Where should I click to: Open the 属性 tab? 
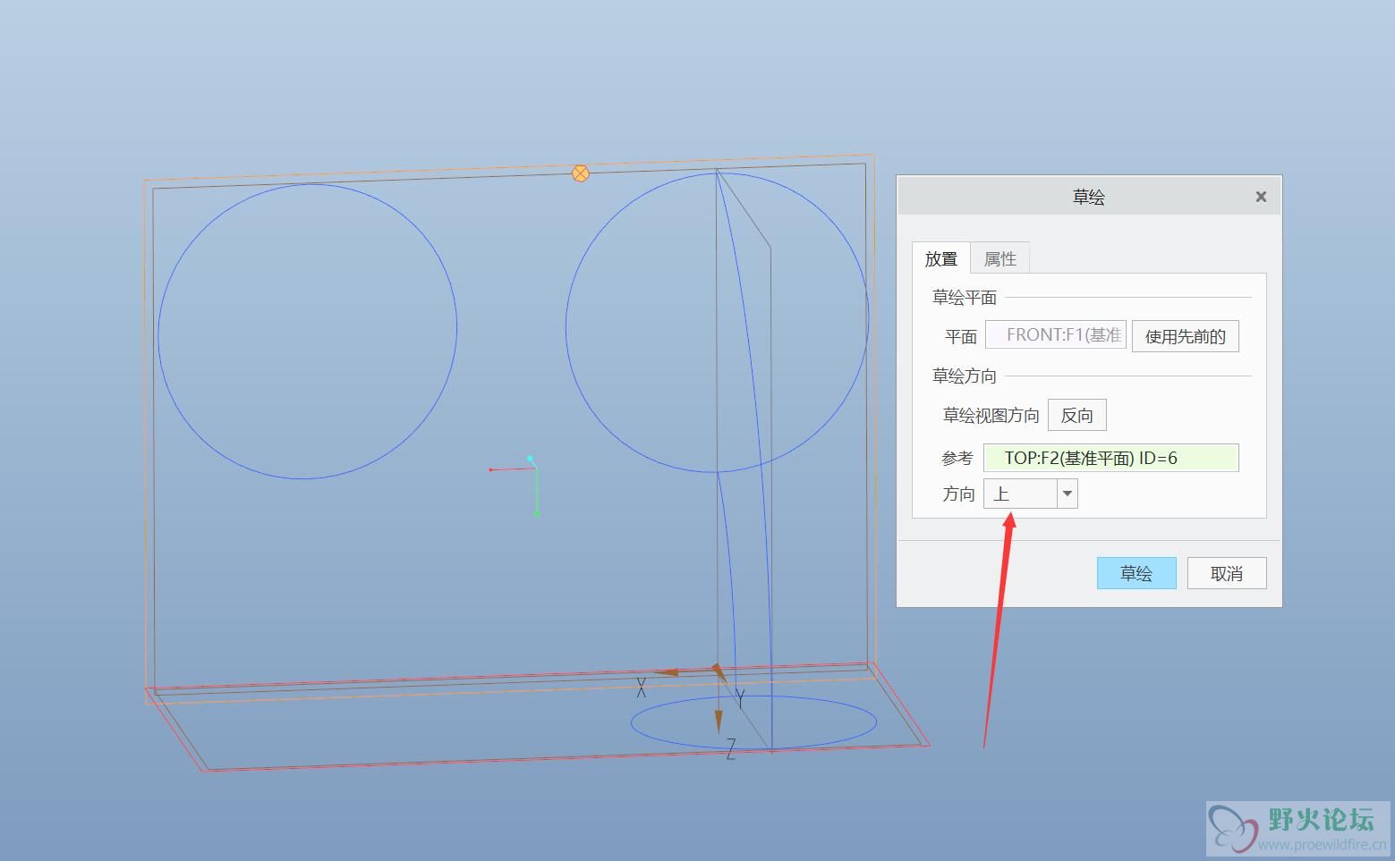[1000, 258]
